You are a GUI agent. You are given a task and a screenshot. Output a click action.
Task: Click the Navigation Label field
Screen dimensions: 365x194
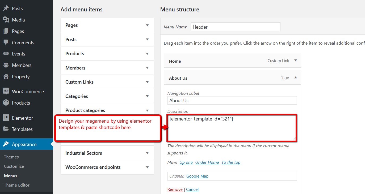click(x=232, y=100)
